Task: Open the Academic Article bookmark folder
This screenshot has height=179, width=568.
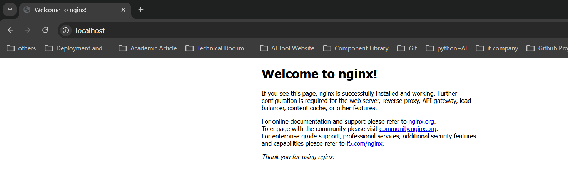Action: coord(148,48)
